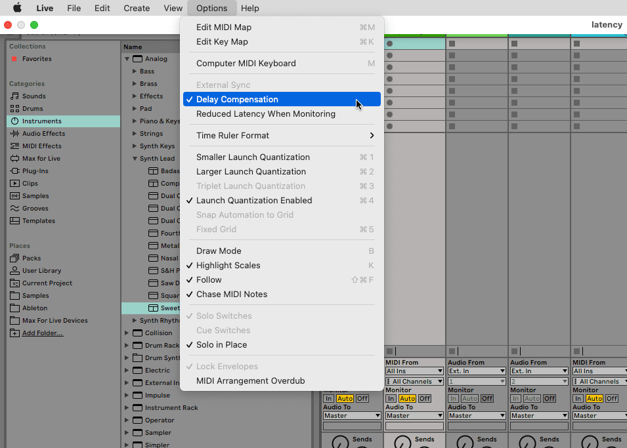
Task: Open the Samples category
Action: tap(35, 196)
